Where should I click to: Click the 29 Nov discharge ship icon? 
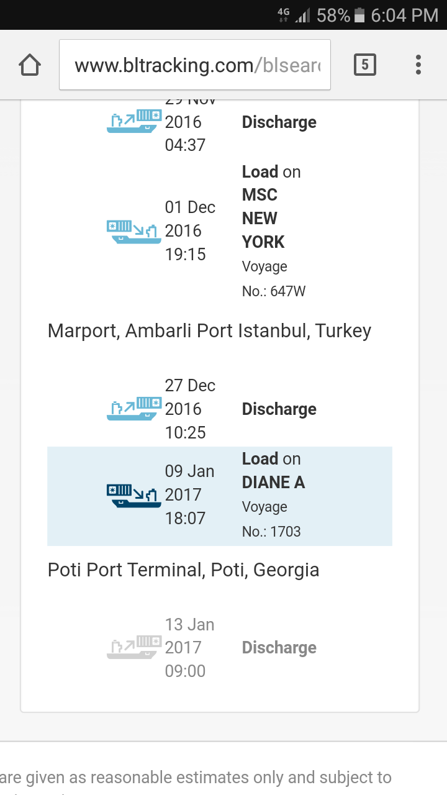tap(134, 121)
